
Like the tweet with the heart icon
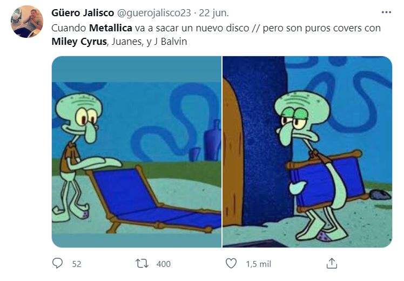[231, 264]
